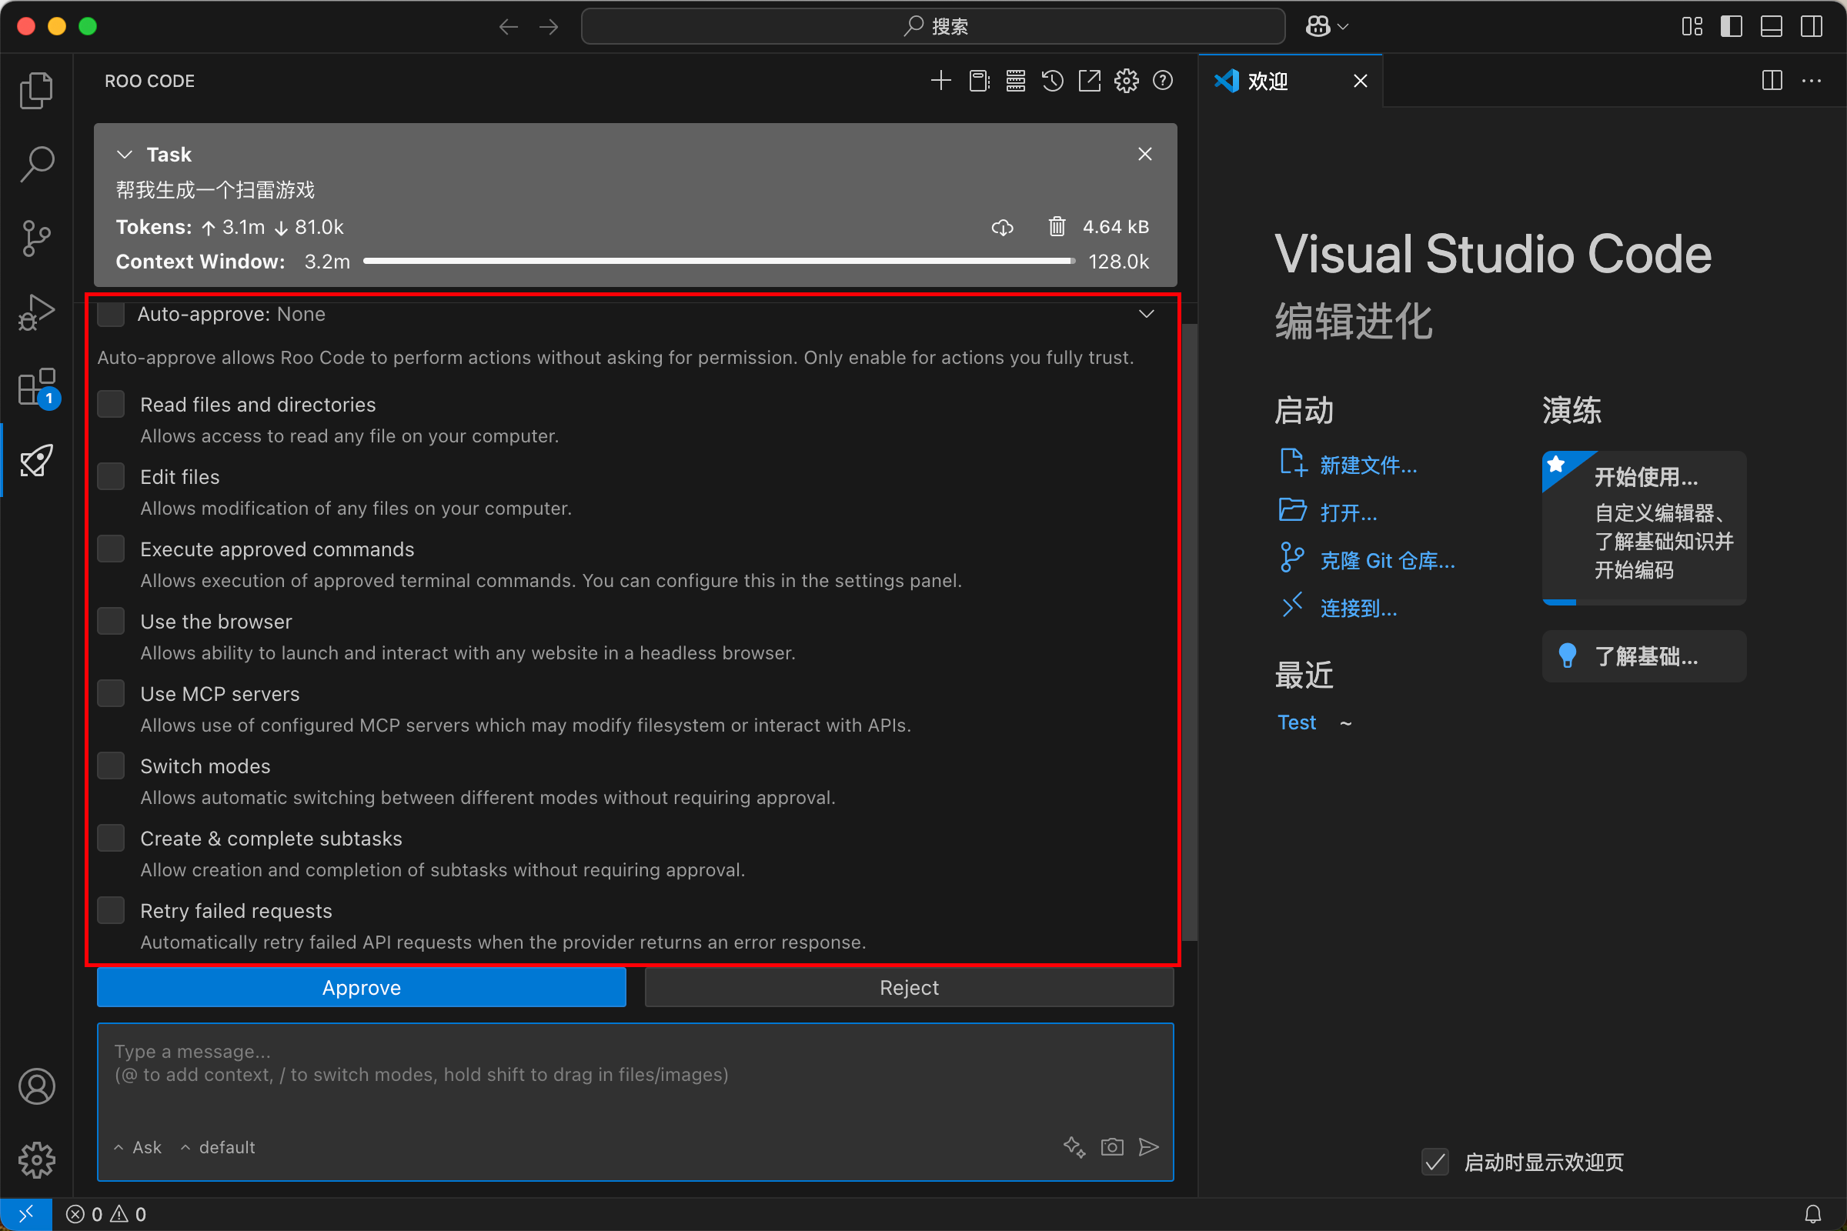Export task via cloud download icon
Image resolution: width=1847 pixels, height=1231 pixels.
[1002, 227]
